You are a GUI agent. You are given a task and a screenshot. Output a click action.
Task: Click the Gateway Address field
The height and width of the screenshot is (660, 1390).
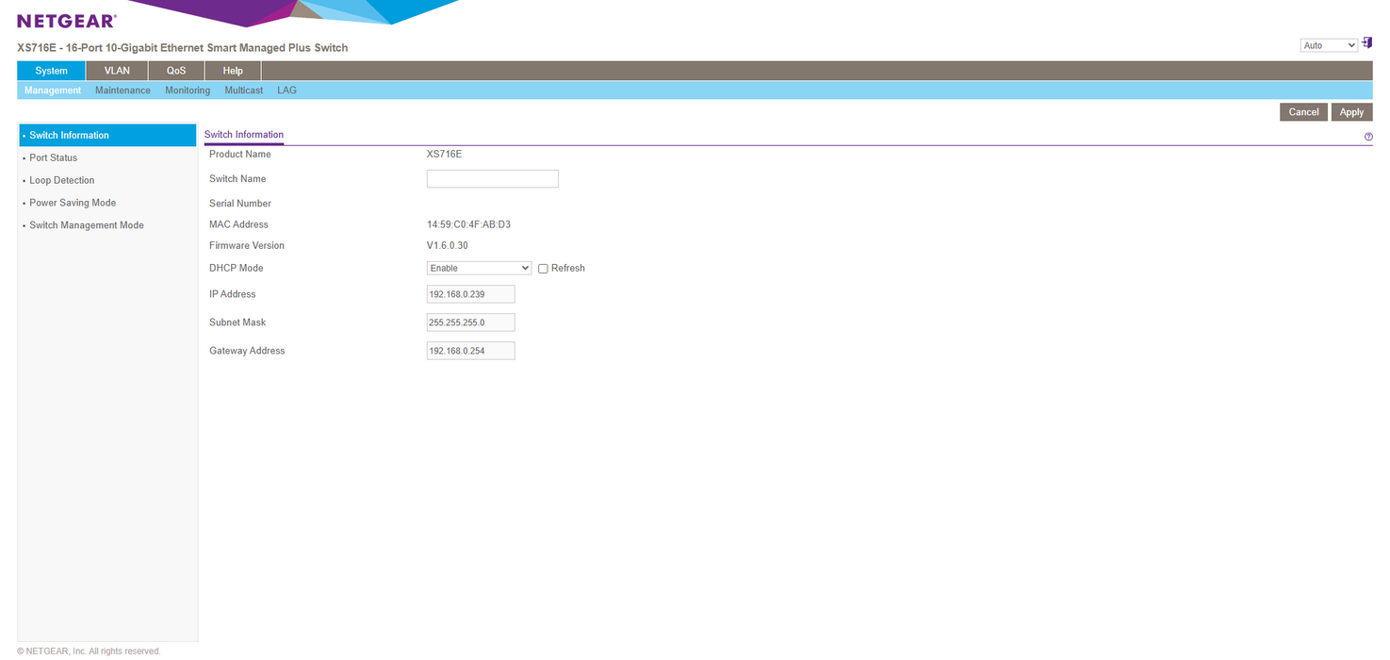(x=471, y=351)
